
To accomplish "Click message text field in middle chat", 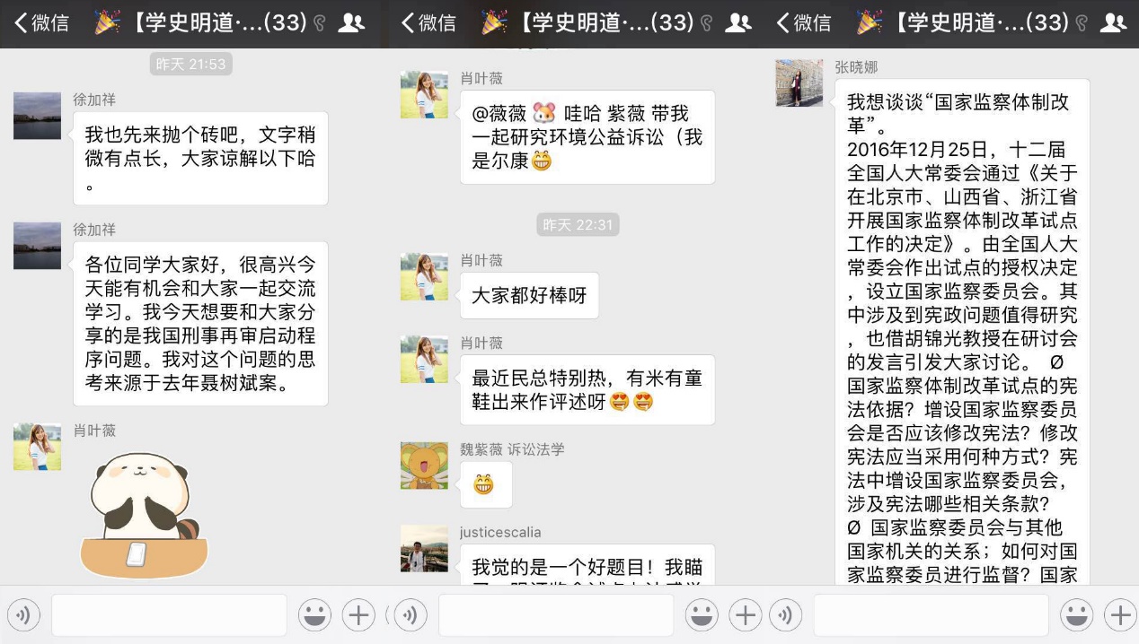I will [x=556, y=615].
